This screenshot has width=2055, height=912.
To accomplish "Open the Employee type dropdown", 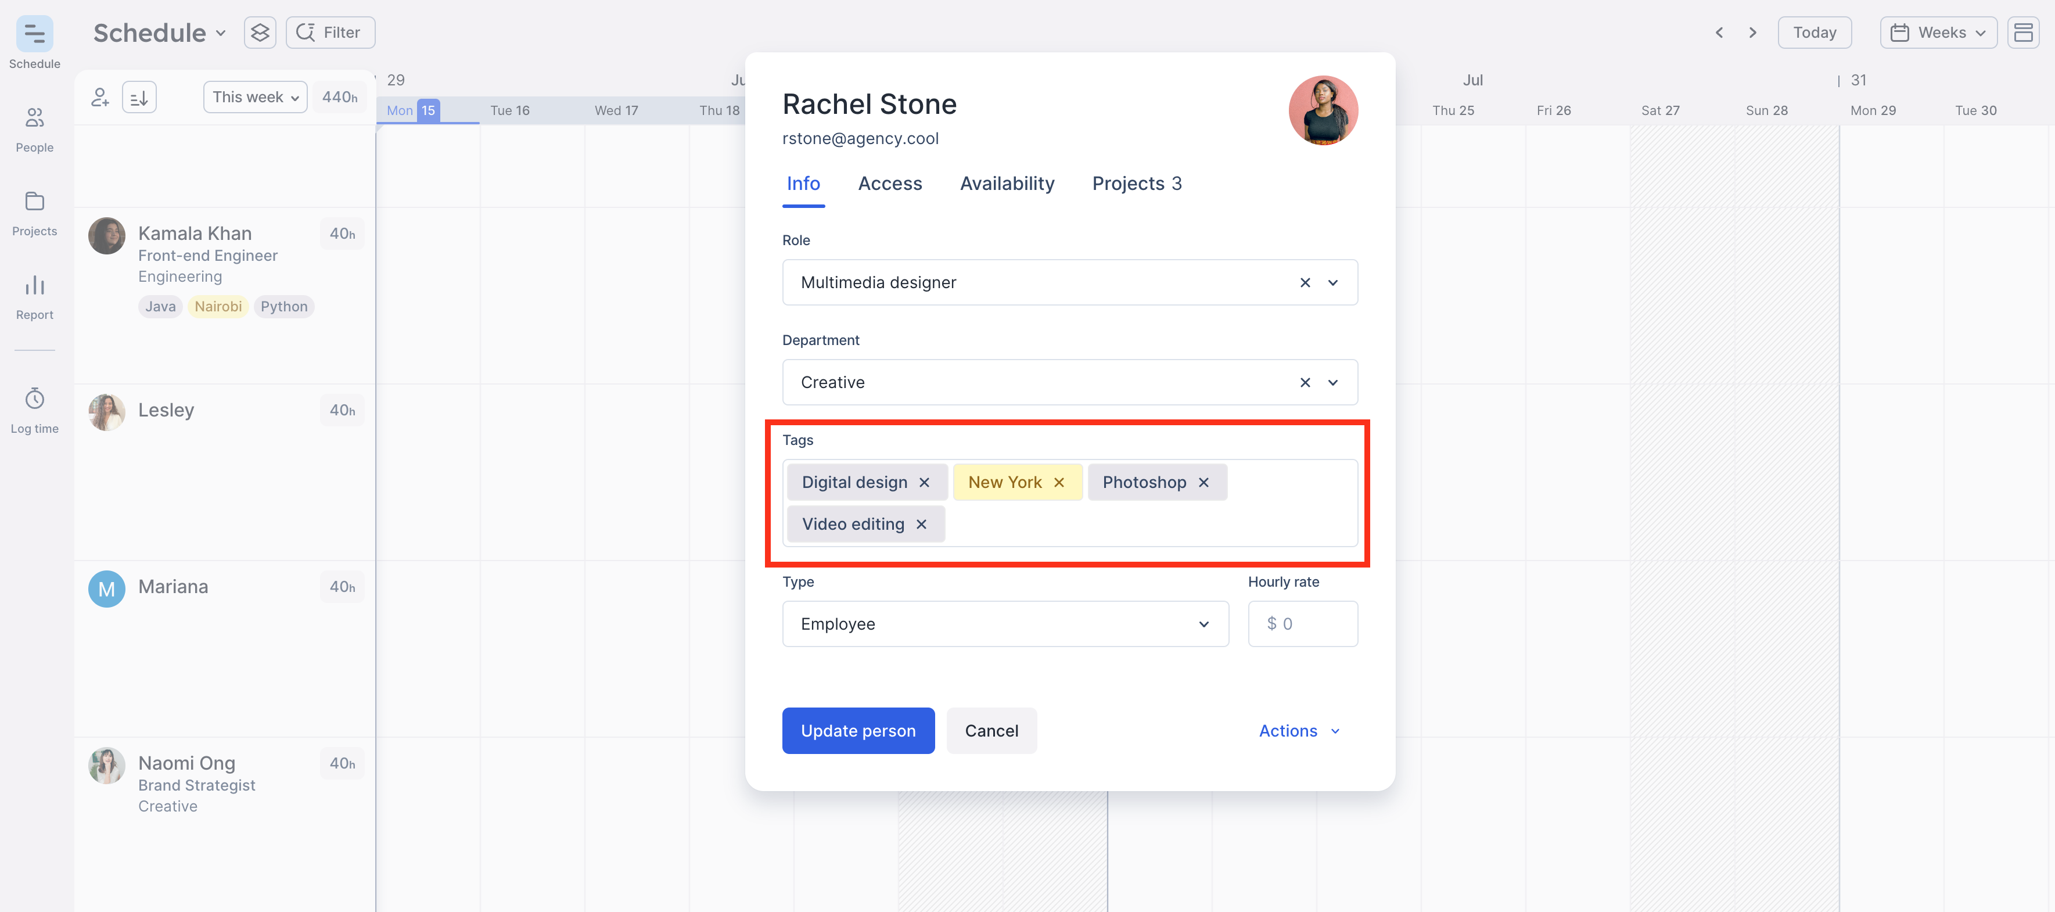I will tap(1004, 624).
